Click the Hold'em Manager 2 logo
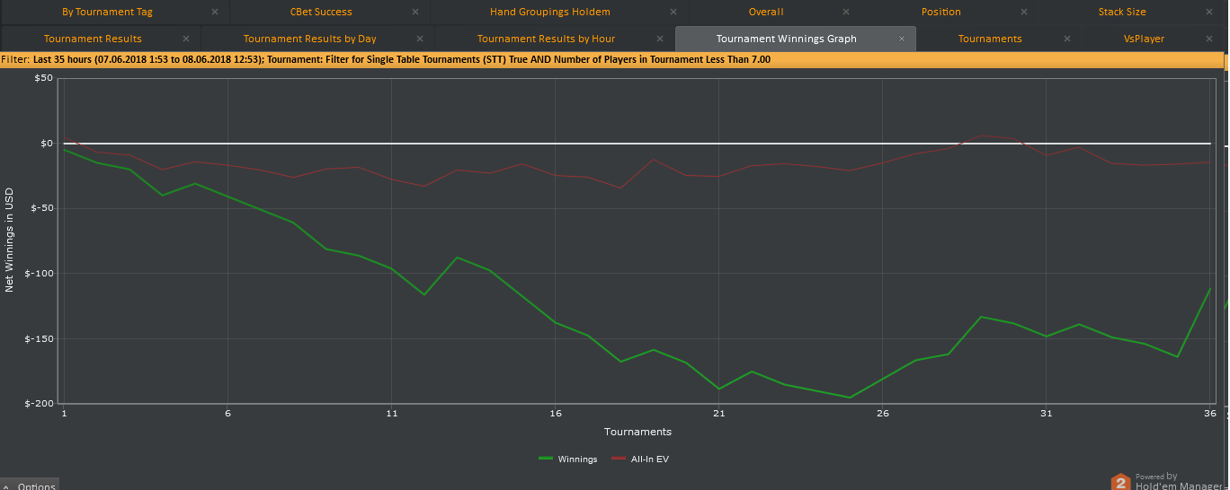Screen dimensions: 1230x490 (x=1120, y=482)
